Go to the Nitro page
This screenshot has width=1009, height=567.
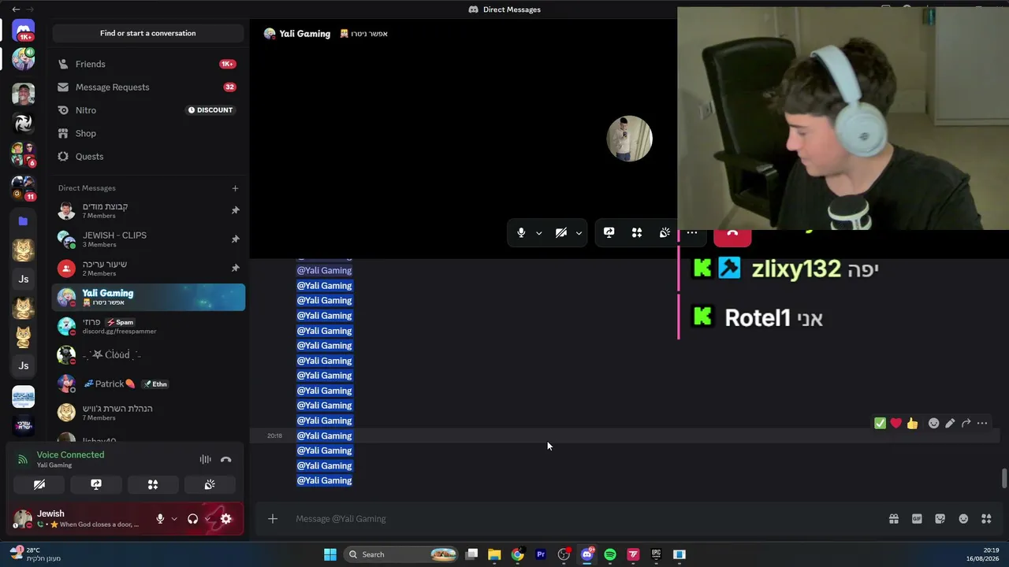(148, 110)
